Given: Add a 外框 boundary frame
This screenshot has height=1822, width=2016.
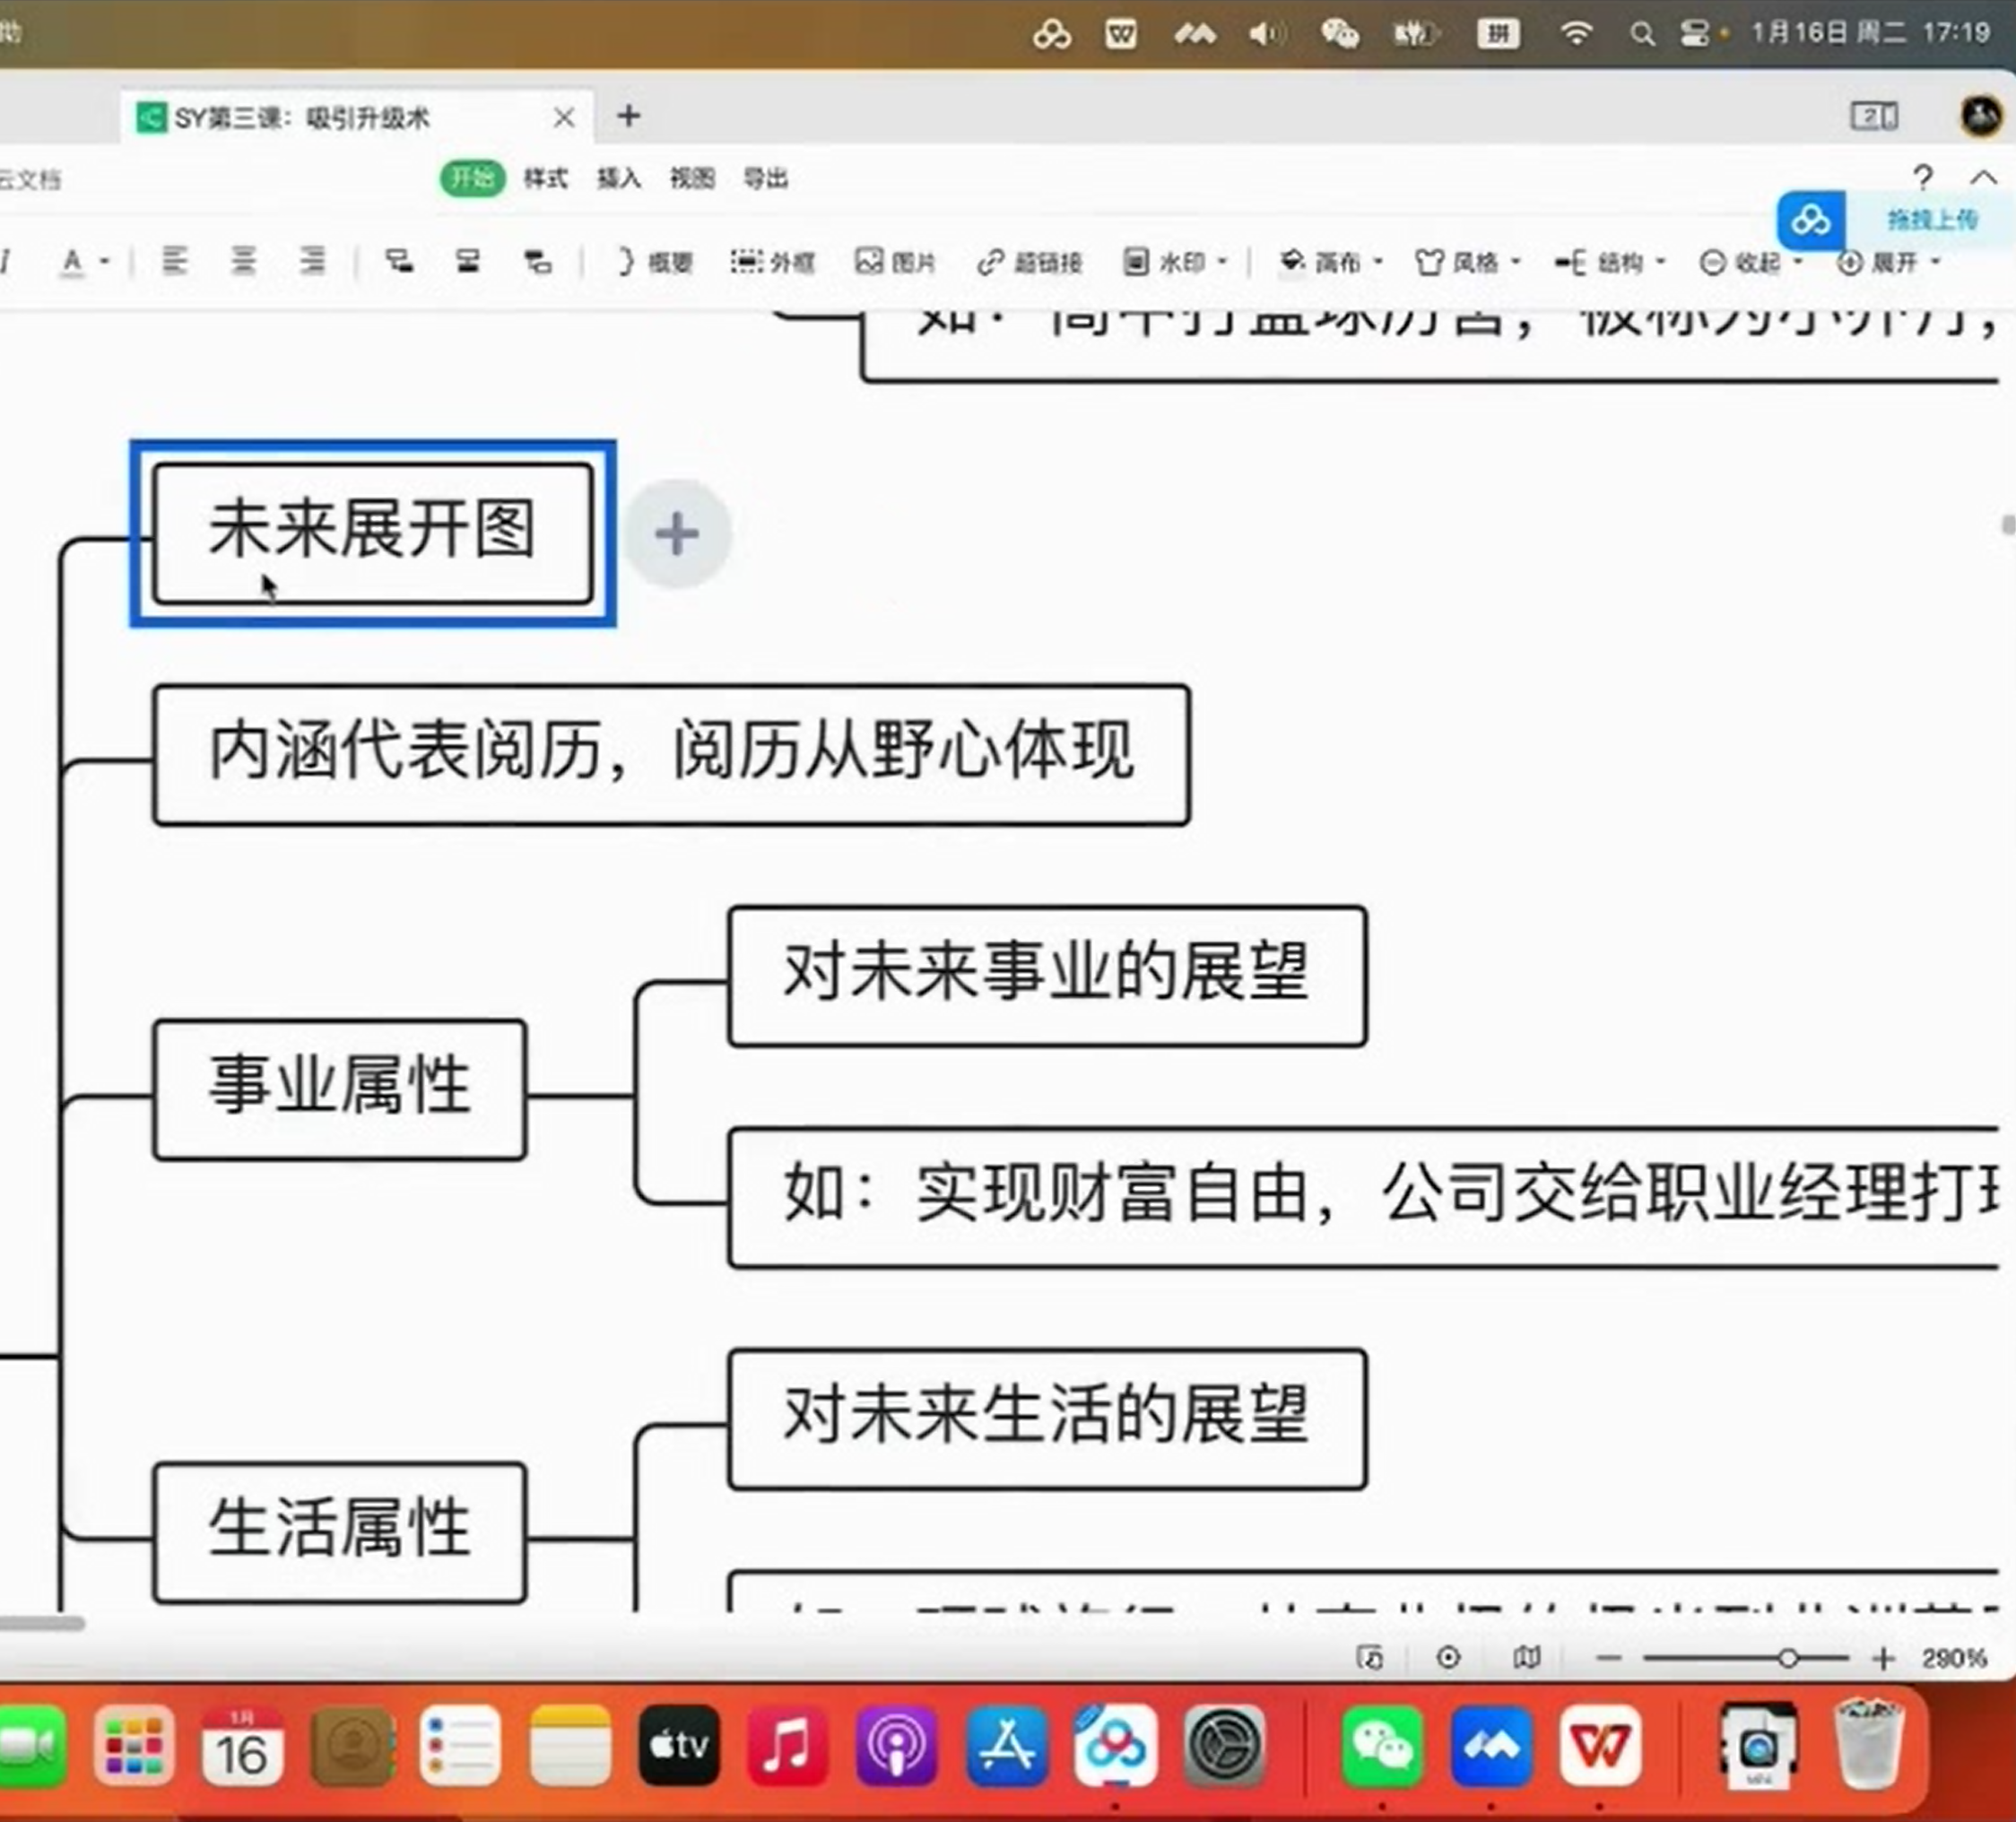Looking at the screenshot, I should pos(772,262).
